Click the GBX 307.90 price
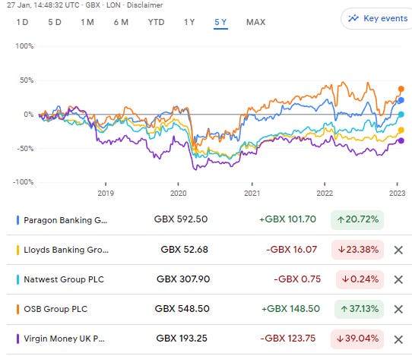The height and width of the screenshot is (356, 412). pos(183,279)
